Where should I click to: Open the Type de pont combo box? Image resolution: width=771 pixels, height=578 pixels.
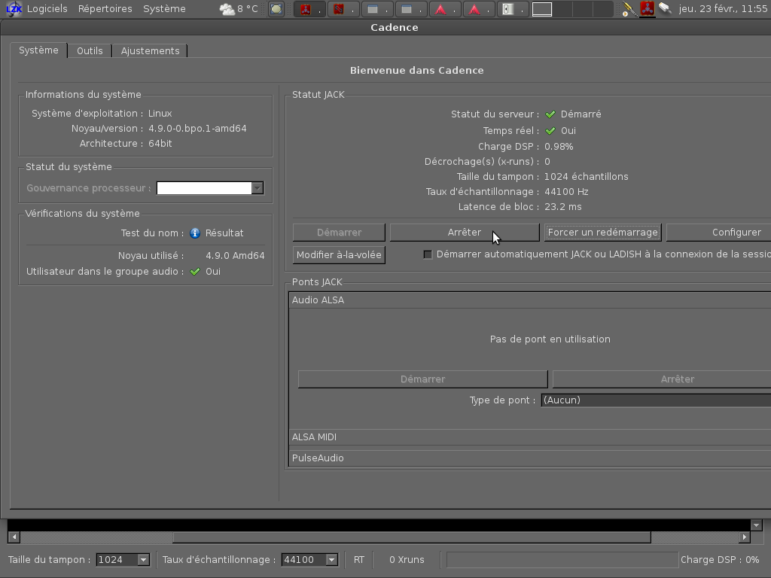[x=655, y=400]
